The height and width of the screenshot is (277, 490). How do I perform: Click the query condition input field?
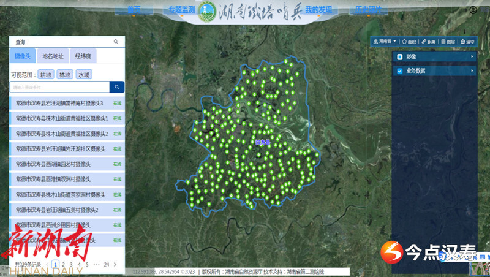coord(59,88)
